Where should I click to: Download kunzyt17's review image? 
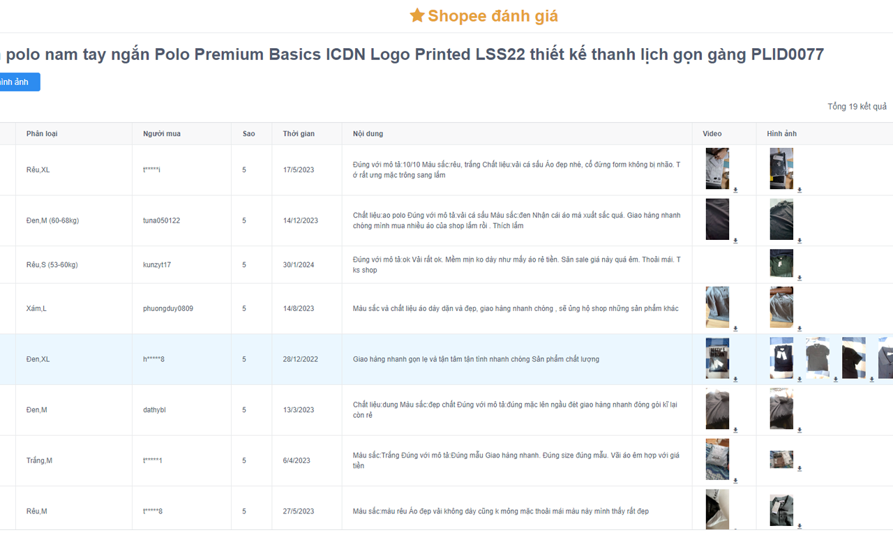click(800, 278)
